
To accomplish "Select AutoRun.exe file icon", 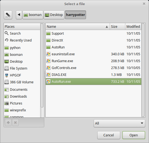I will (x=48, y=82).
